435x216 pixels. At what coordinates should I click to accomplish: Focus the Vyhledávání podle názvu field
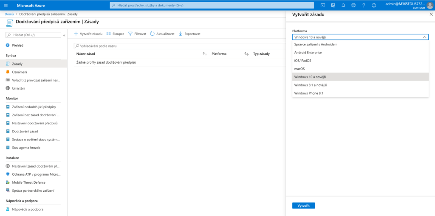tap(178, 46)
